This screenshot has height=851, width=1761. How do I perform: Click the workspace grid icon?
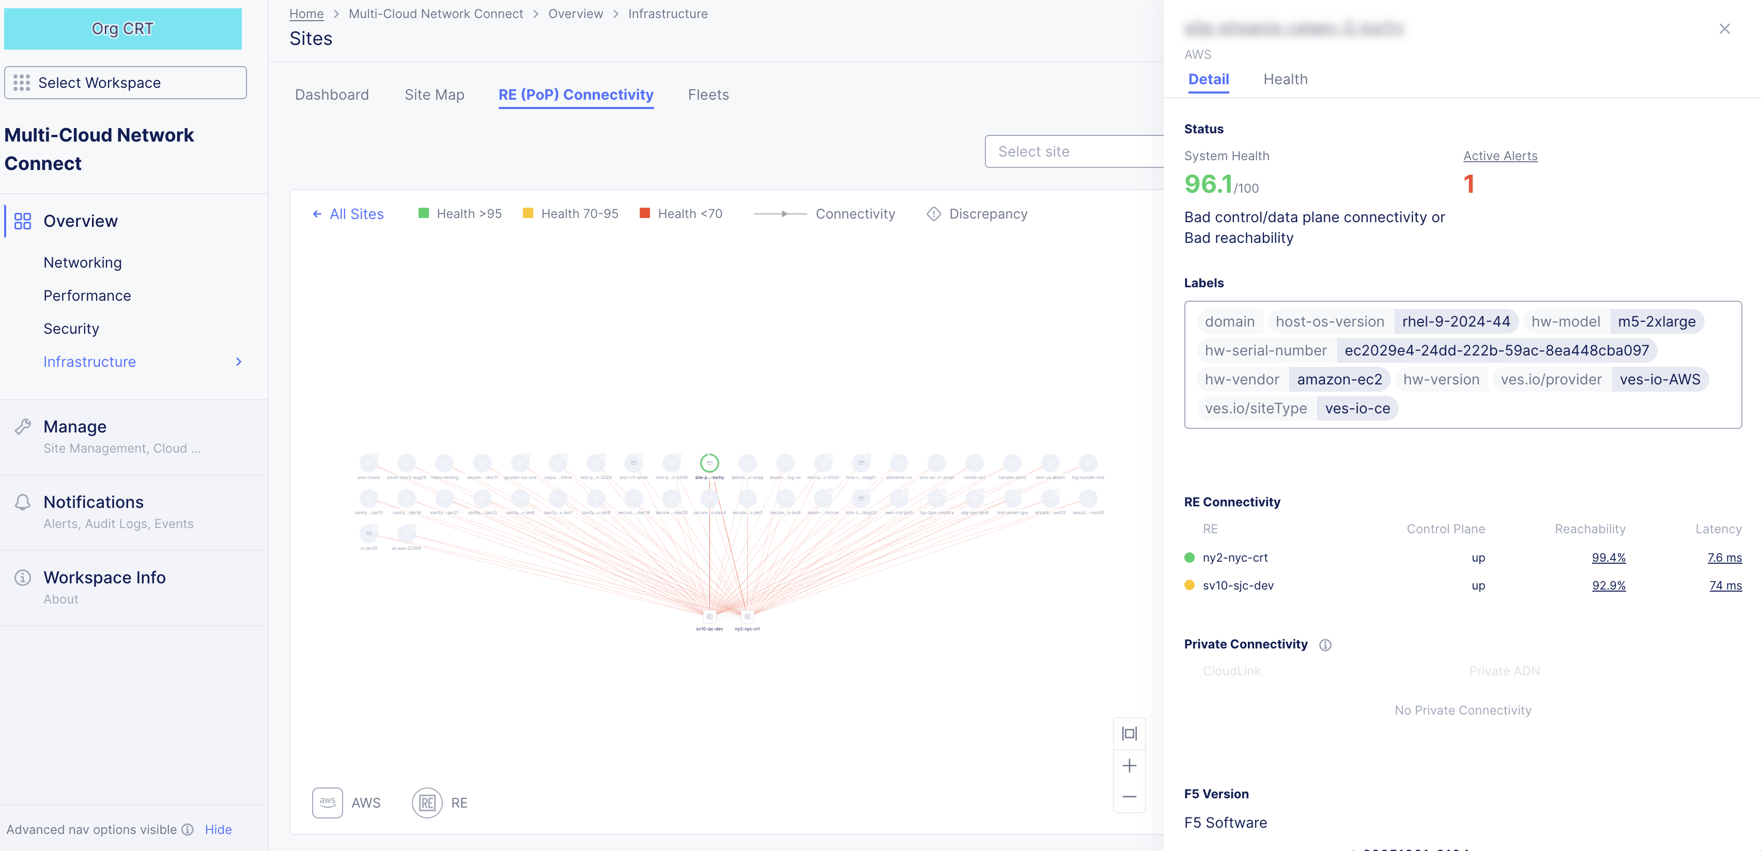pyautogui.click(x=22, y=83)
